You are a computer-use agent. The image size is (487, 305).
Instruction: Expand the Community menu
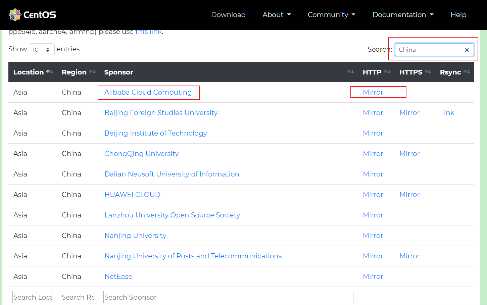pos(331,15)
